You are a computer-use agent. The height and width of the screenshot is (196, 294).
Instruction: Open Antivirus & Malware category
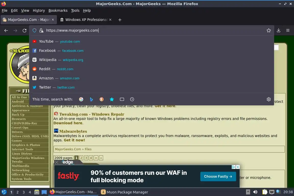[27, 106]
